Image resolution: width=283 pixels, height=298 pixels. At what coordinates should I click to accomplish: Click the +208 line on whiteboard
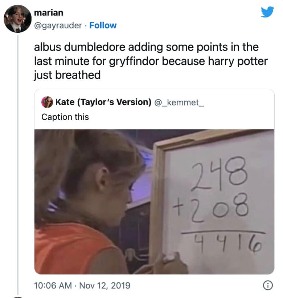pyautogui.click(x=210, y=208)
